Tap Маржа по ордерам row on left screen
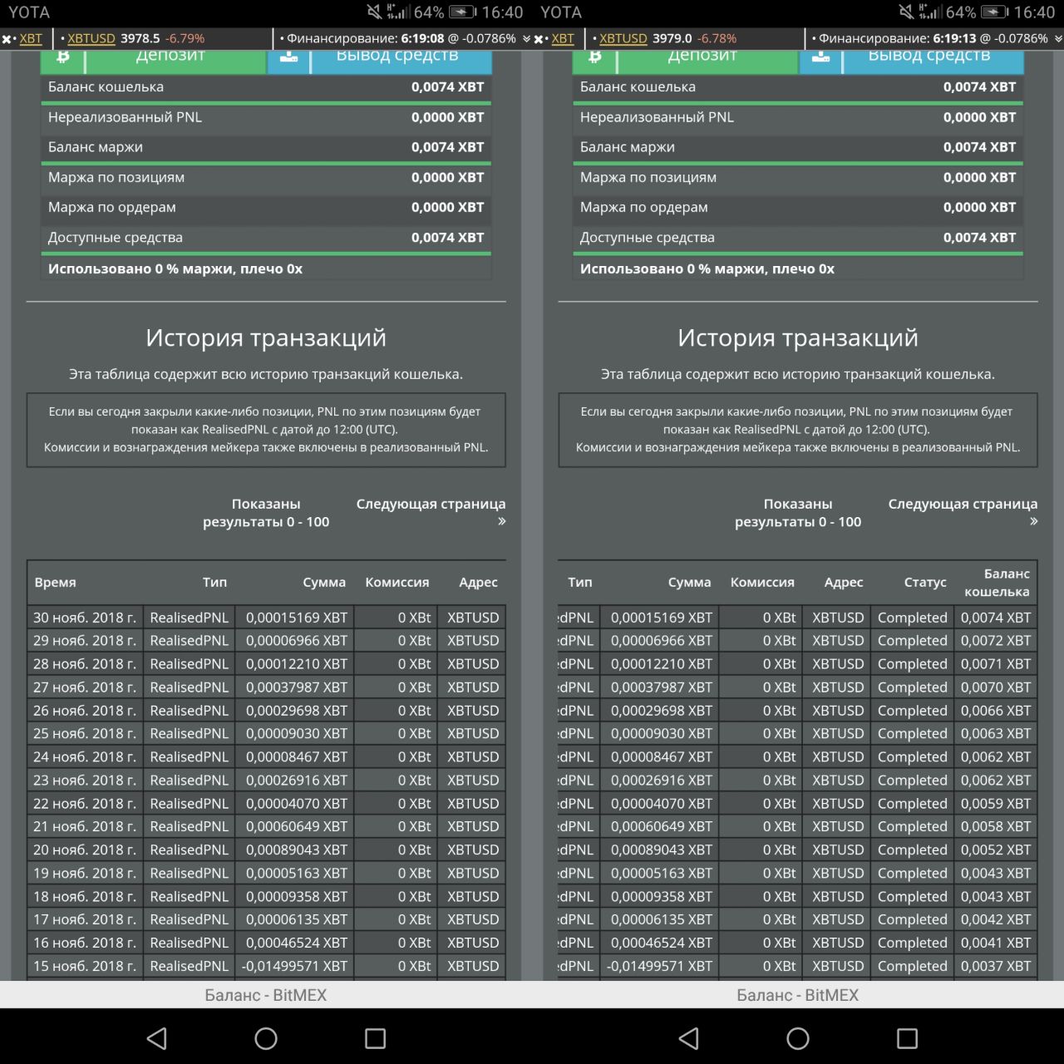 point(266,207)
